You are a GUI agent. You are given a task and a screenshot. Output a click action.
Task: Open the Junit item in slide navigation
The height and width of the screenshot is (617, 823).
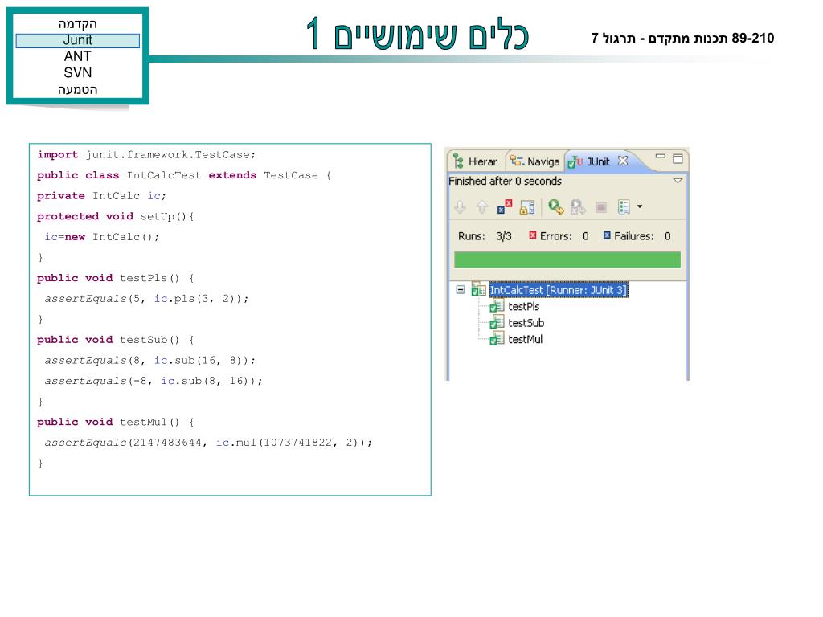tap(78, 40)
